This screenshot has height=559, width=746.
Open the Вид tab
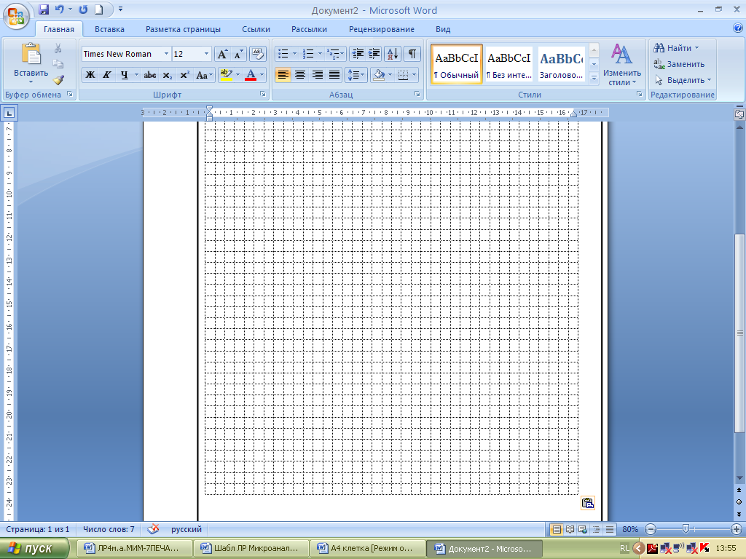click(443, 29)
